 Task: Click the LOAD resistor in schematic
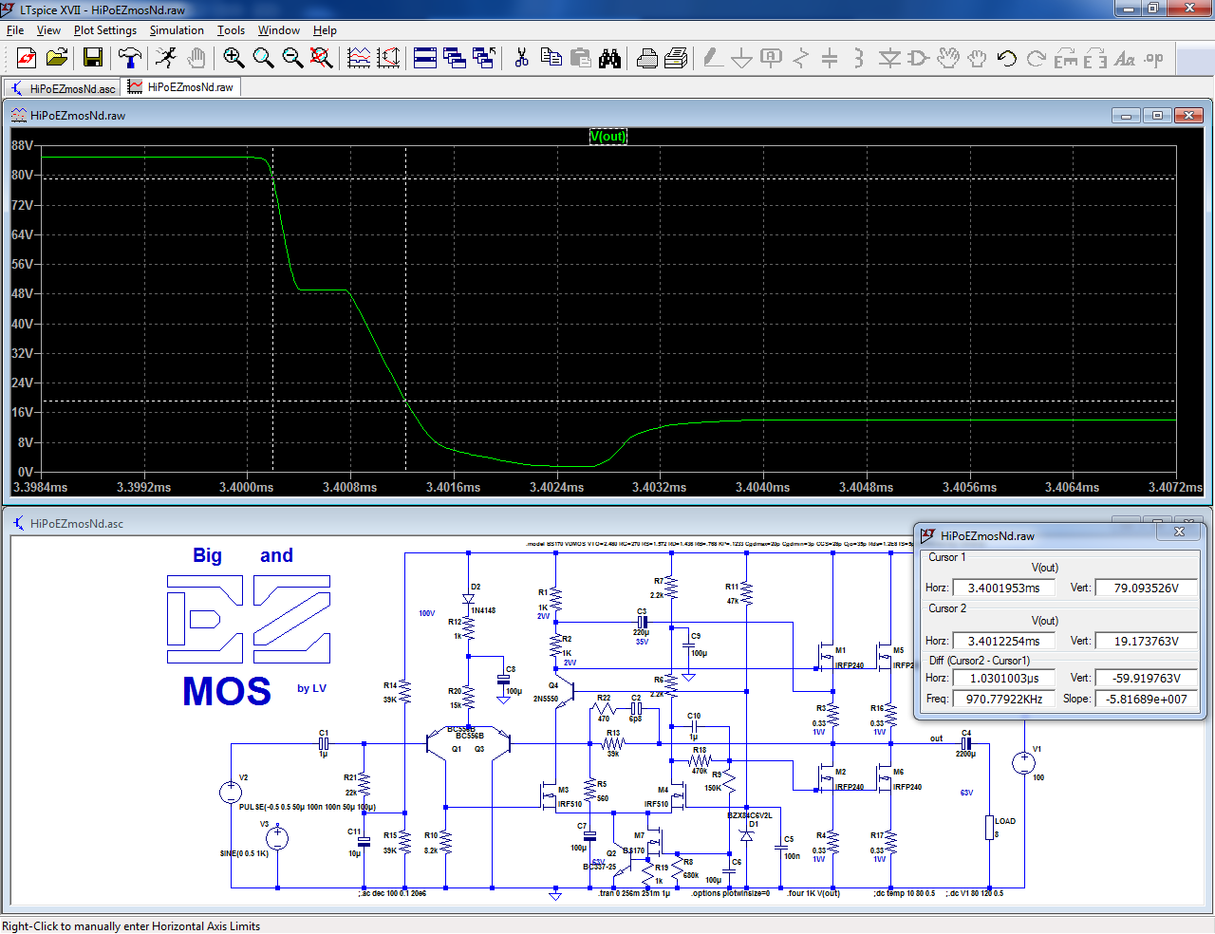coord(989,828)
